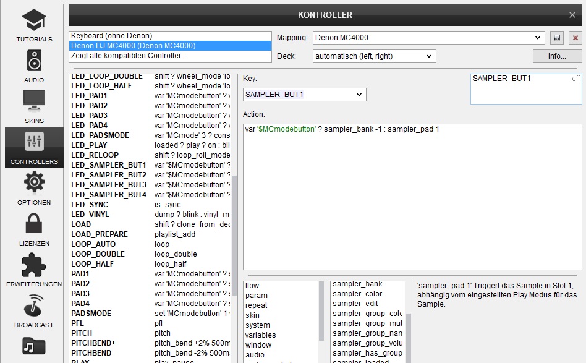Select the LOOP_HALF mapping row
Viewport: 586px width, 363px height.
(151, 264)
